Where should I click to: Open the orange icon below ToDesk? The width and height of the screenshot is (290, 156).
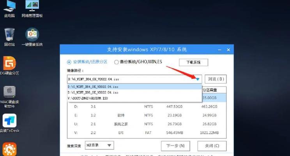coord(9,149)
